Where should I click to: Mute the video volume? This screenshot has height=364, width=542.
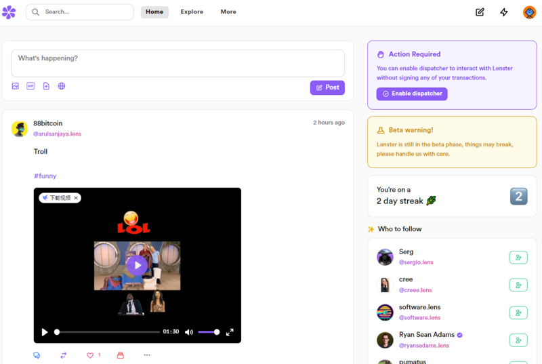pyautogui.click(x=189, y=332)
